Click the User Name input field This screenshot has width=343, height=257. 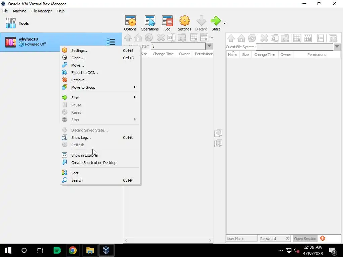tap(242, 238)
